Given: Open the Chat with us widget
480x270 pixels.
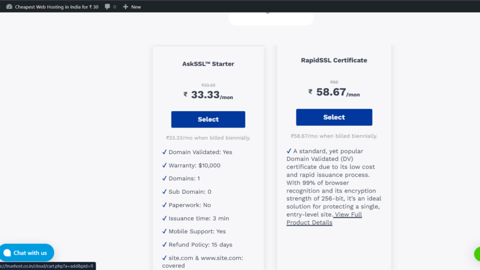Looking at the screenshot, I should (27, 253).
